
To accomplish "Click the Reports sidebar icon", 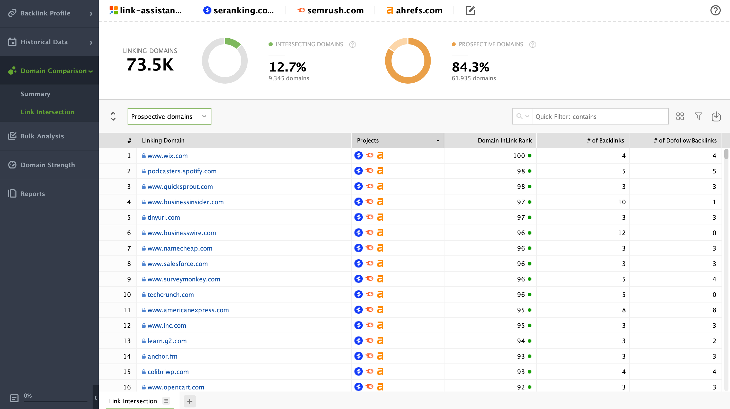I will pyautogui.click(x=12, y=194).
